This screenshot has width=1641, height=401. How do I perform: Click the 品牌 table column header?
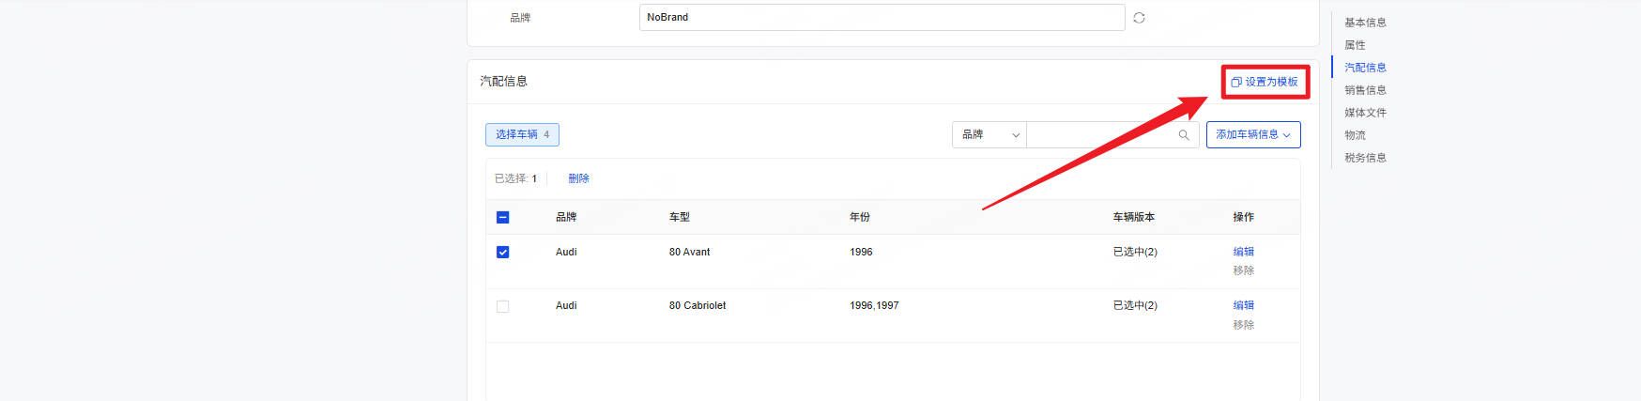coord(566,217)
